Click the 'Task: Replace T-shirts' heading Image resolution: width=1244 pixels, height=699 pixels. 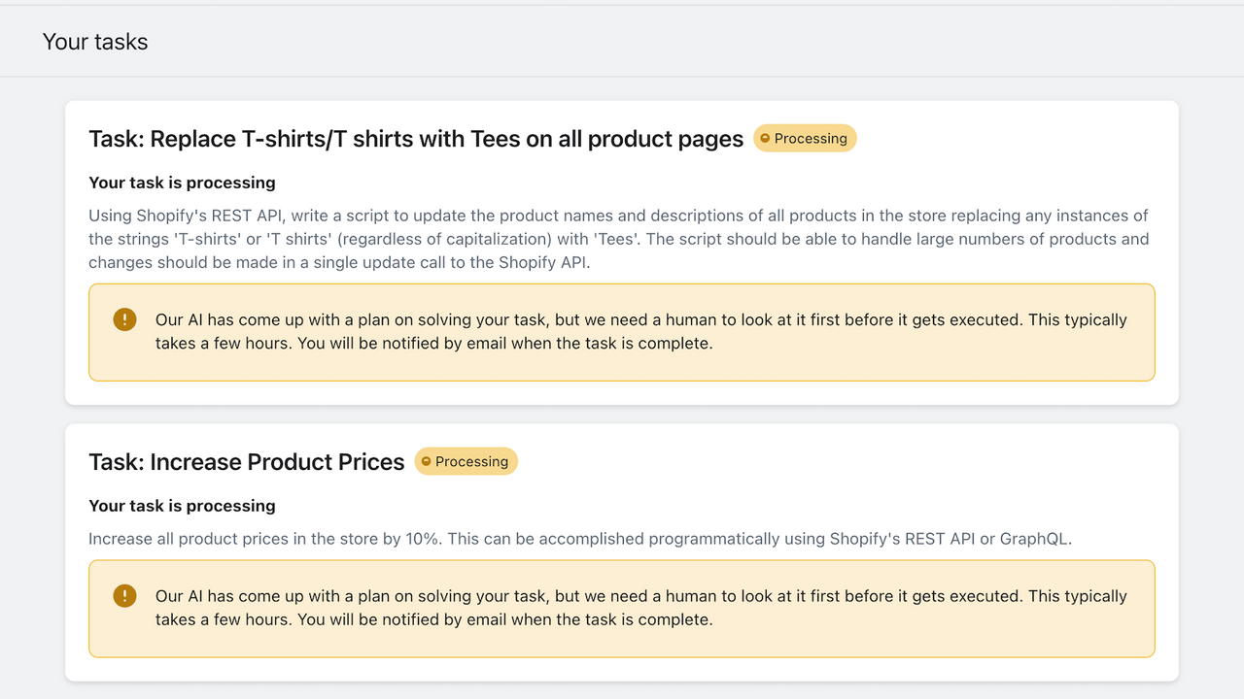[415, 139]
